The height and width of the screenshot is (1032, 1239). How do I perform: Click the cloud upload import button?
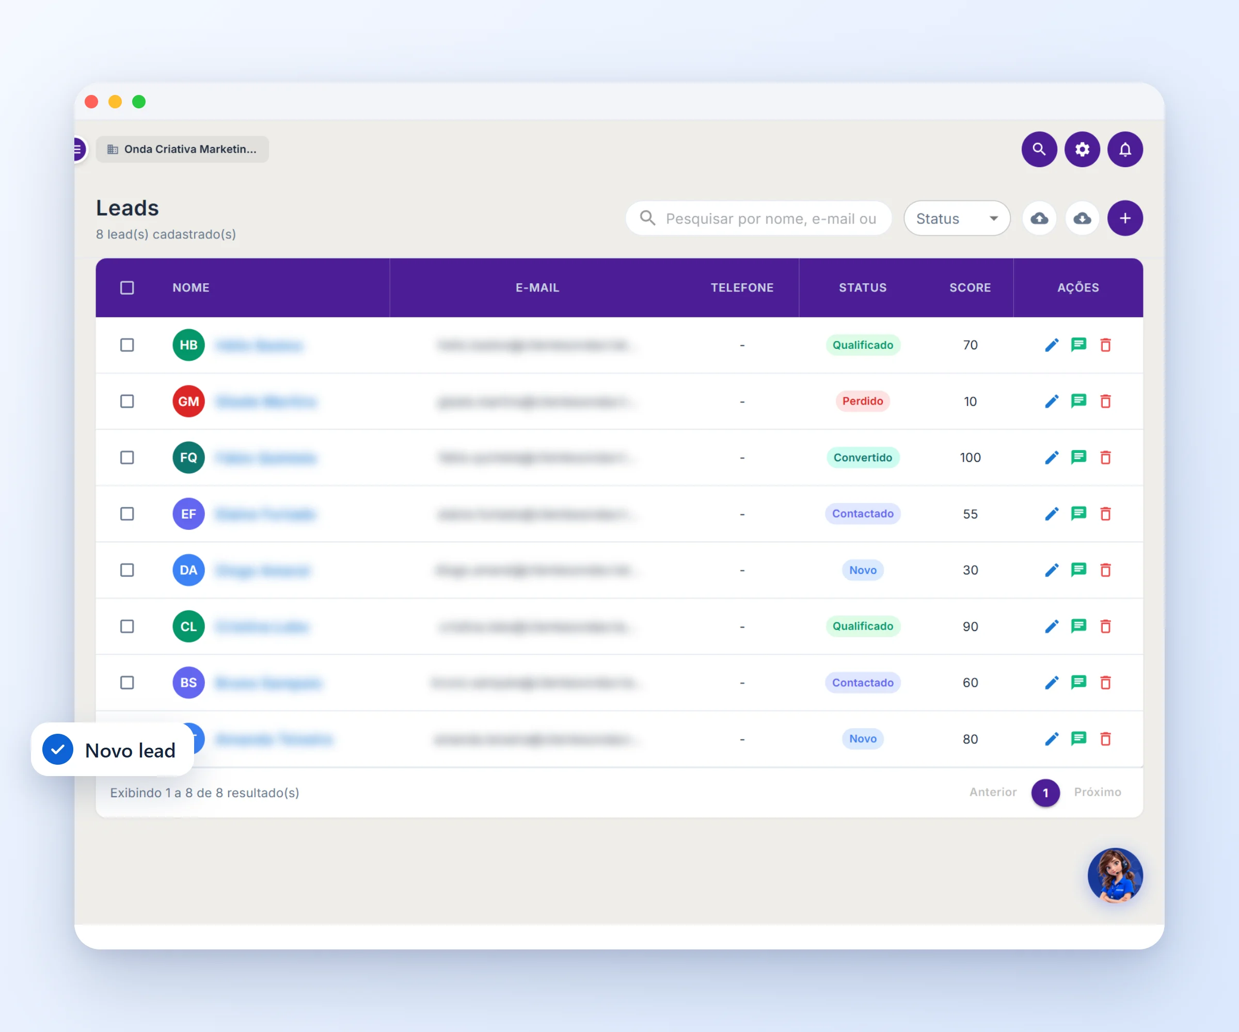click(x=1039, y=218)
